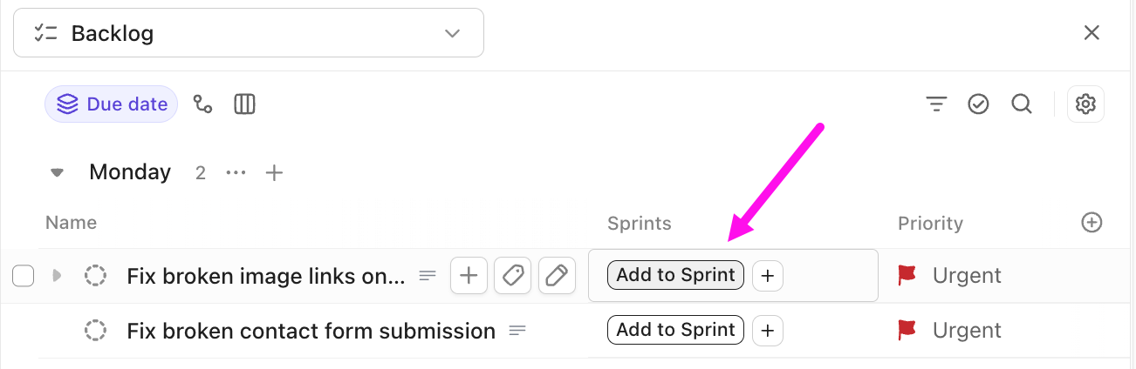The image size is (1136, 369).
Task: Add a subtask to Fix broken image links
Action: tap(469, 276)
